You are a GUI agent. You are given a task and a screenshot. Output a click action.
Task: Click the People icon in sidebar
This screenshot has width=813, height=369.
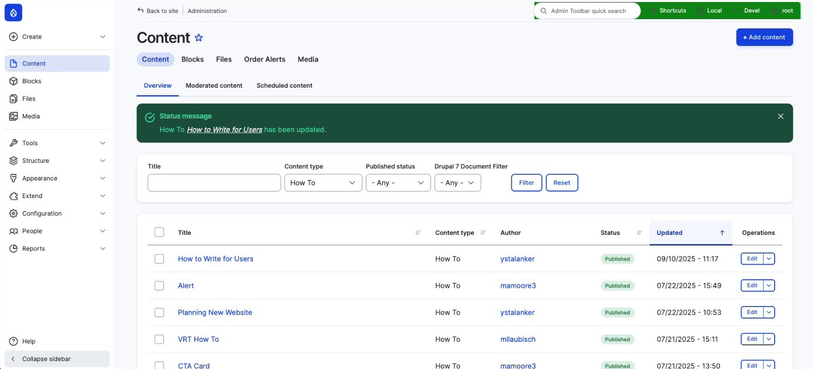14,231
